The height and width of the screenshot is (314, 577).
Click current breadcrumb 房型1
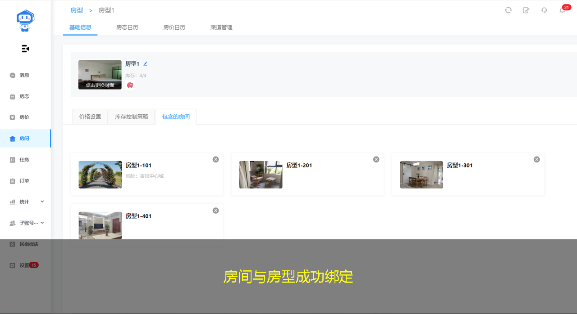pos(106,10)
